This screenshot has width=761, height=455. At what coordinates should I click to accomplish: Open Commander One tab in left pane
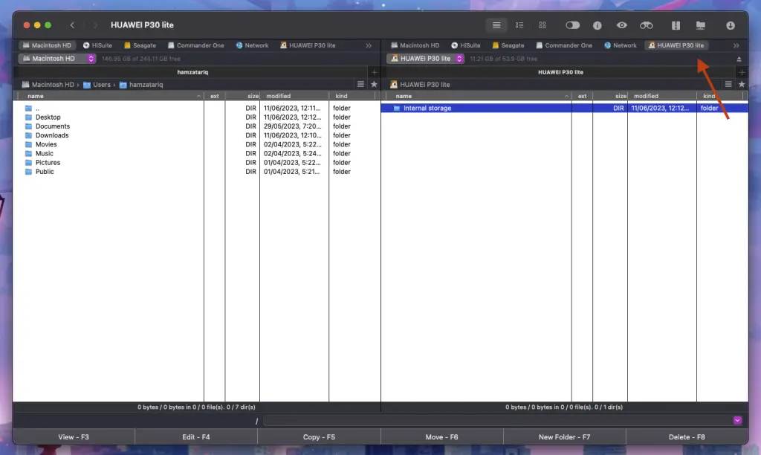tap(195, 45)
